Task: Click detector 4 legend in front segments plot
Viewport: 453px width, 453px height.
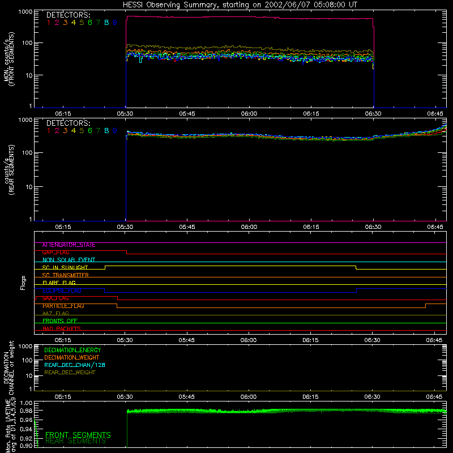Action: pos(74,23)
